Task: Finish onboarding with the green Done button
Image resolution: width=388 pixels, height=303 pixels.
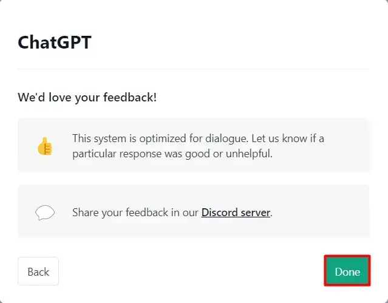Action: [x=347, y=271]
